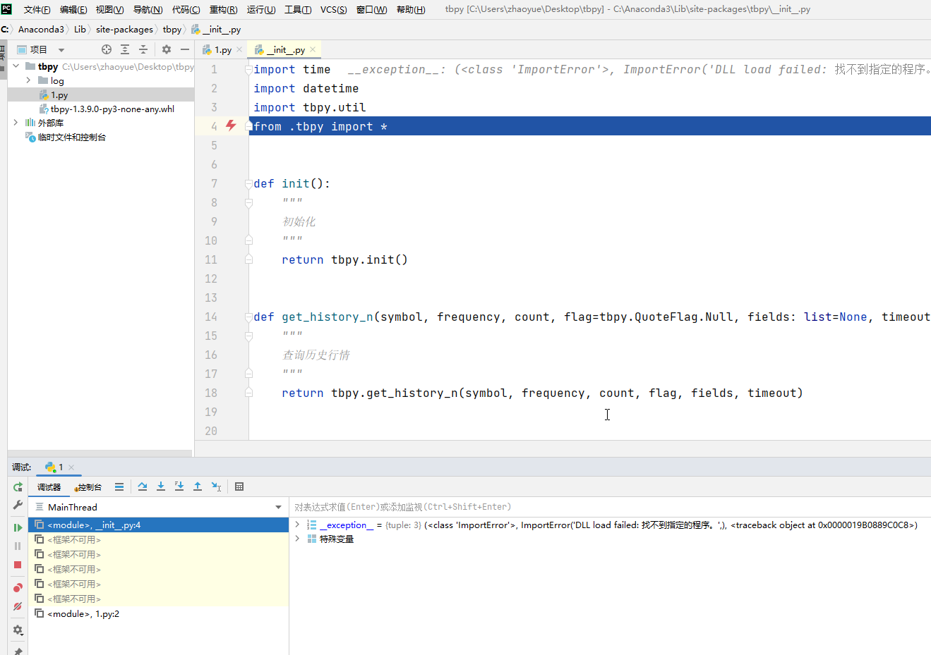
Task: Step into using down arrow icon
Action: click(x=161, y=486)
